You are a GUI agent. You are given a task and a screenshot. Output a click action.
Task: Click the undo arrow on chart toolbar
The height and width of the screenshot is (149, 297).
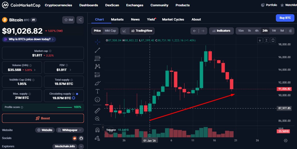(194, 31)
